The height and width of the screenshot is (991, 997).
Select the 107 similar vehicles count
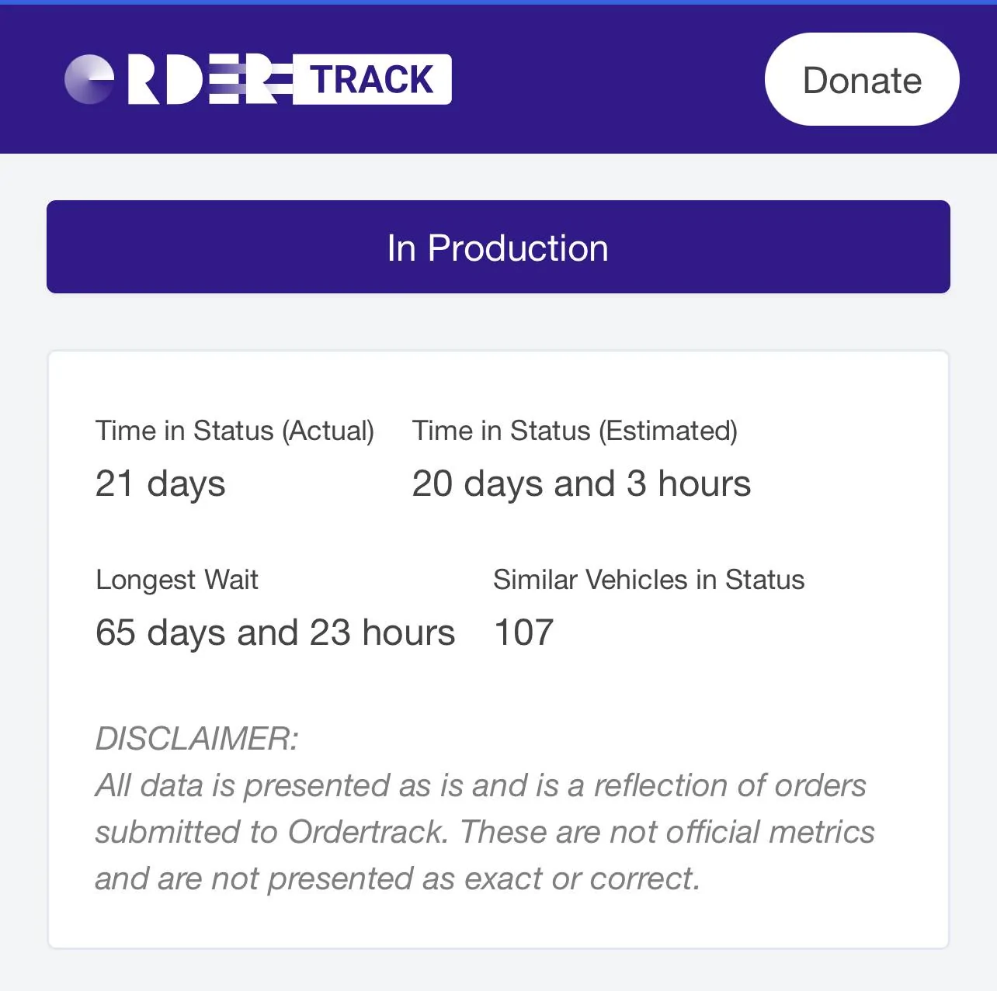point(523,632)
